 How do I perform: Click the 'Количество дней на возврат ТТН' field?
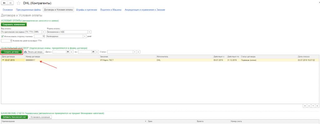coord(7,41)
